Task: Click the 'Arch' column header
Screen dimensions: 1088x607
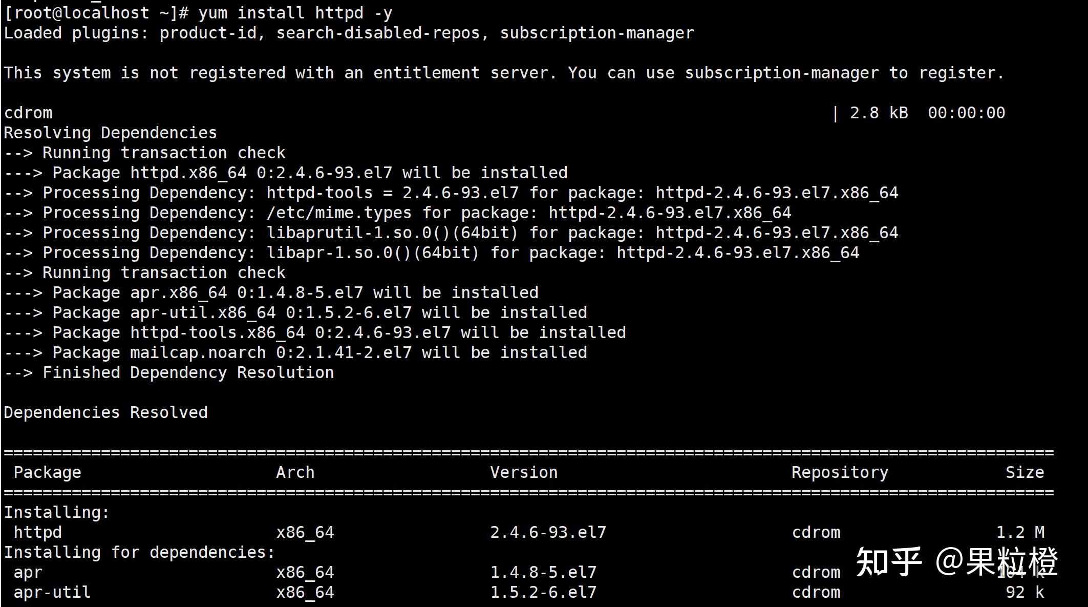Action: pos(295,472)
